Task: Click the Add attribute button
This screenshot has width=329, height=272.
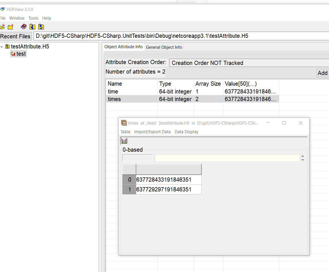Action: (x=323, y=73)
